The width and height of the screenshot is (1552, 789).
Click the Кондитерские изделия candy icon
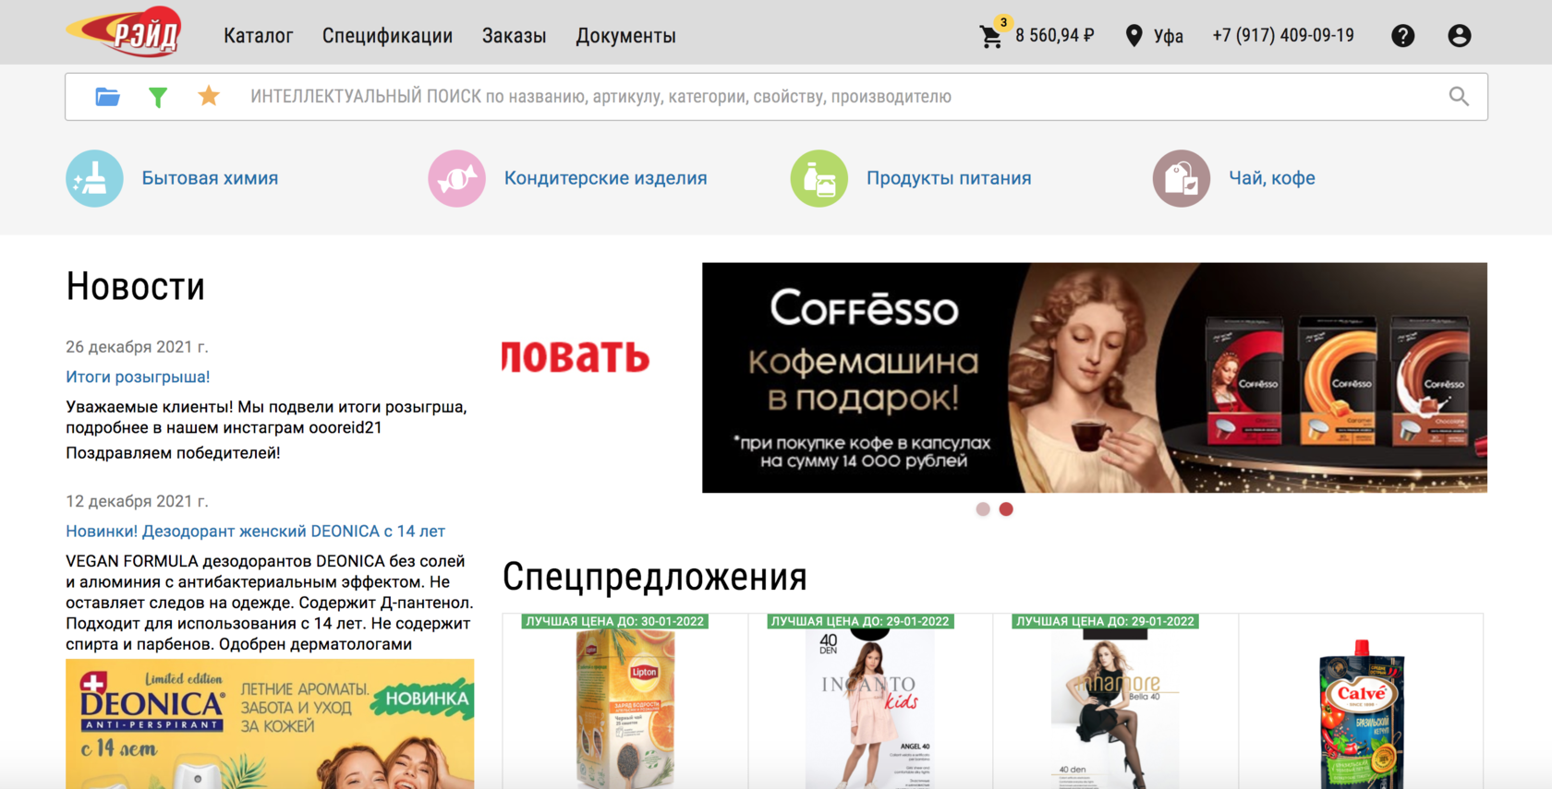pyautogui.click(x=456, y=178)
